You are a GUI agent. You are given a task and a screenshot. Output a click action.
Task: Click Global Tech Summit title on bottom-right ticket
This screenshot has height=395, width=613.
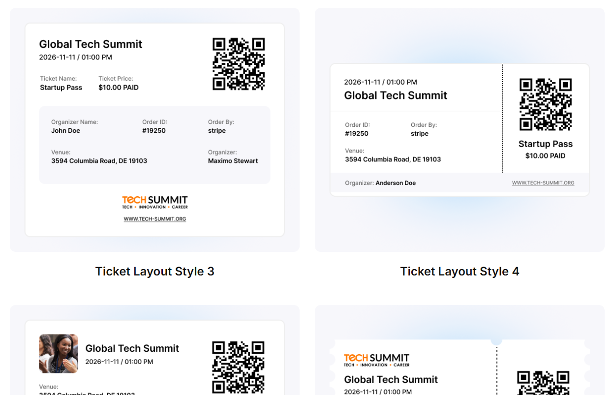click(391, 380)
